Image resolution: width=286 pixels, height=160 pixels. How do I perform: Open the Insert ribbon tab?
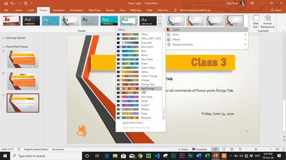31,10
